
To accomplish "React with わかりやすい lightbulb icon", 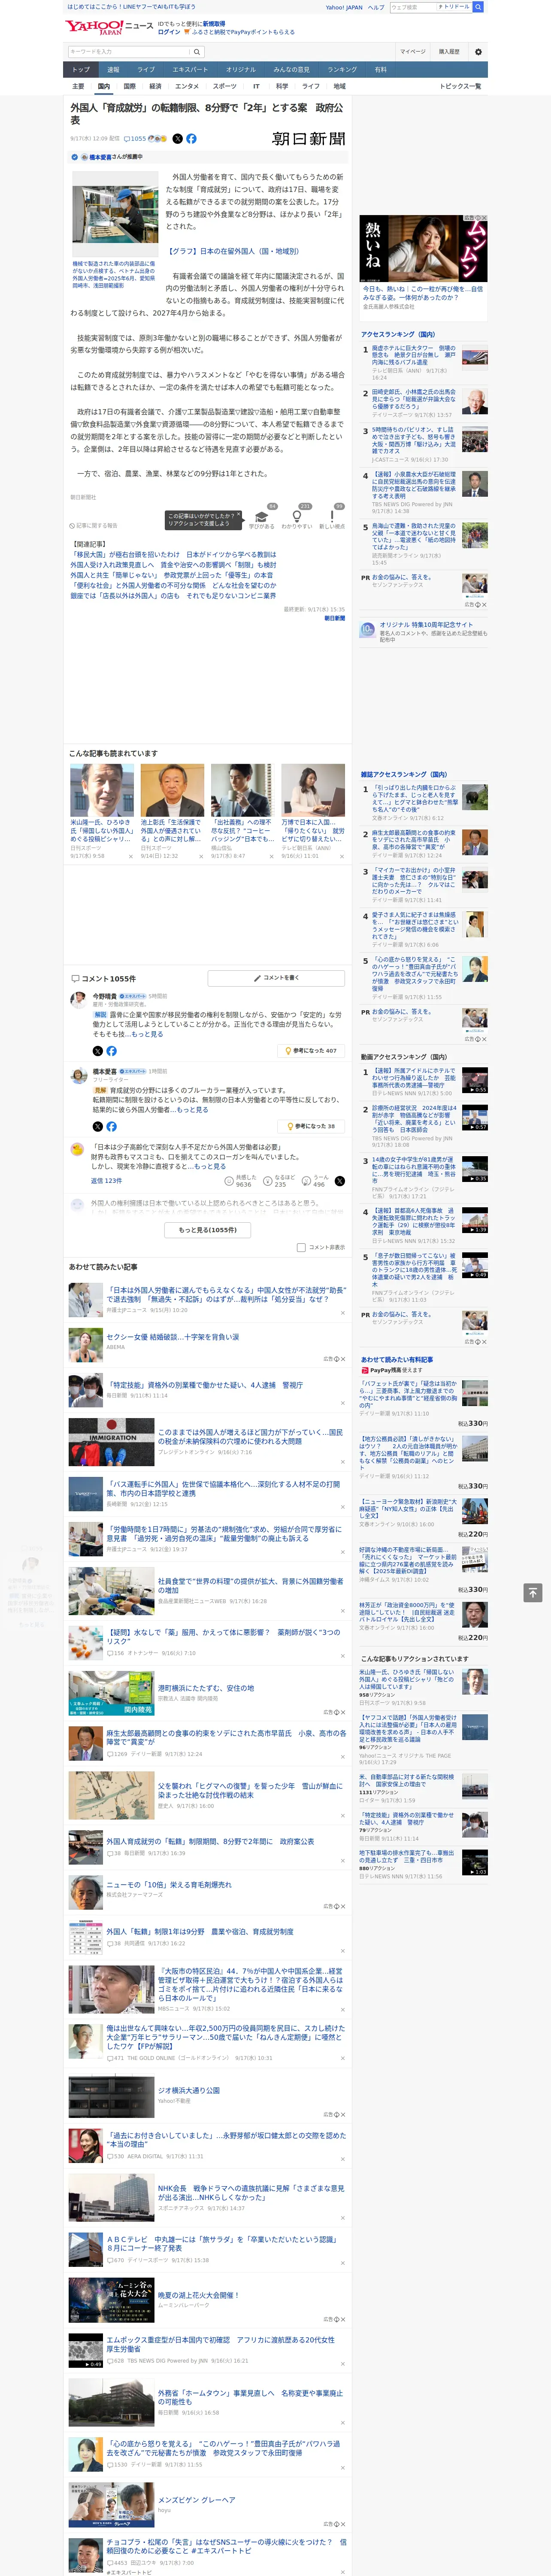I will pos(296,516).
